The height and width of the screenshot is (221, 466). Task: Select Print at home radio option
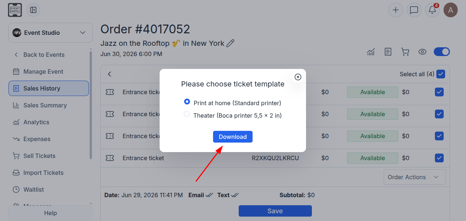(187, 102)
